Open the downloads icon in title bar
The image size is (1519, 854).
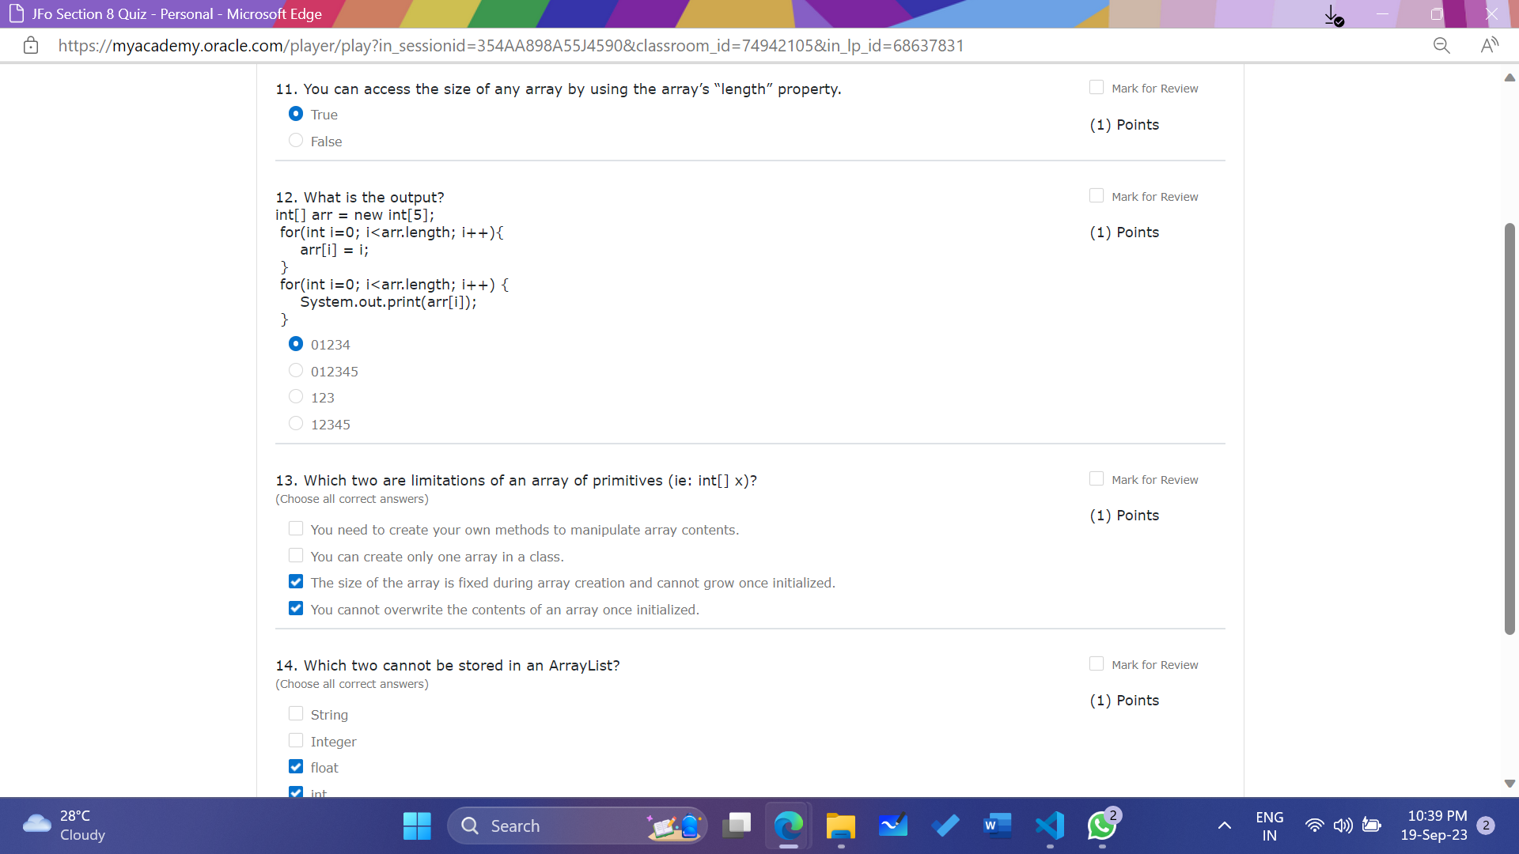(x=1333, y=15)
